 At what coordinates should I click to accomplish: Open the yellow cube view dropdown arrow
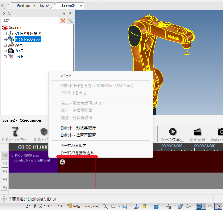pyautogui.click(x=151, y=206)
